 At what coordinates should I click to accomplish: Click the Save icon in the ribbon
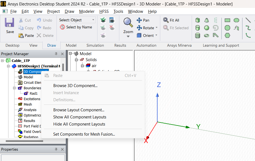(x=10, y=22)
